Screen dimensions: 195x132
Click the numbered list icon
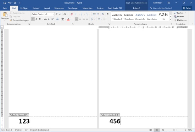(x=82, y=14)
